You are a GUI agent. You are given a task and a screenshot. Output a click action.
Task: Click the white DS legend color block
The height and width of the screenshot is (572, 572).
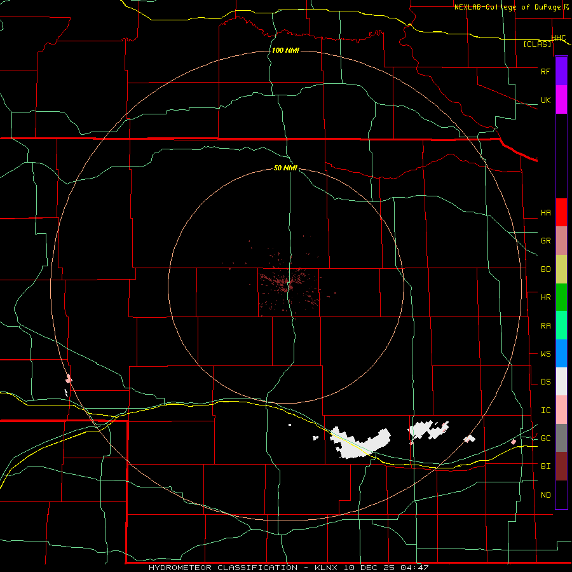561,381
